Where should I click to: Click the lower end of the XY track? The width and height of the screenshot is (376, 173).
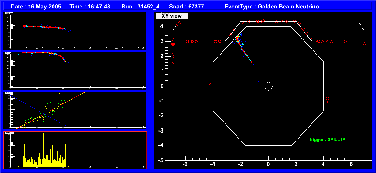(252, 64)
